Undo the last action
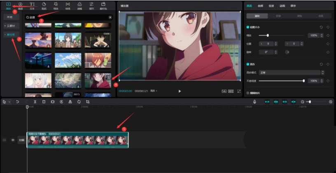336x173 pixels. pos(18,102)
